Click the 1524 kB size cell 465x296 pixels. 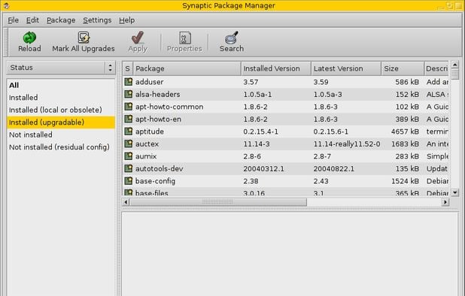[x=405, y=181]
